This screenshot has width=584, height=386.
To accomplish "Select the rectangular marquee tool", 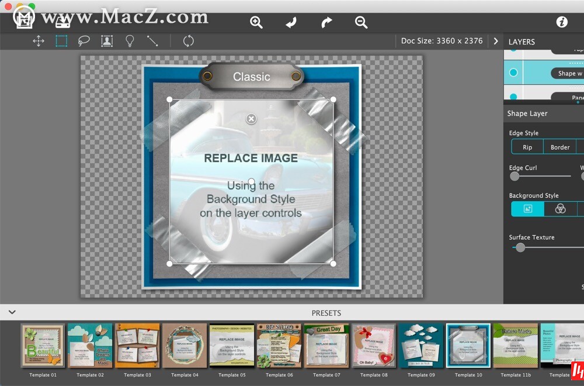I will 61,41.
